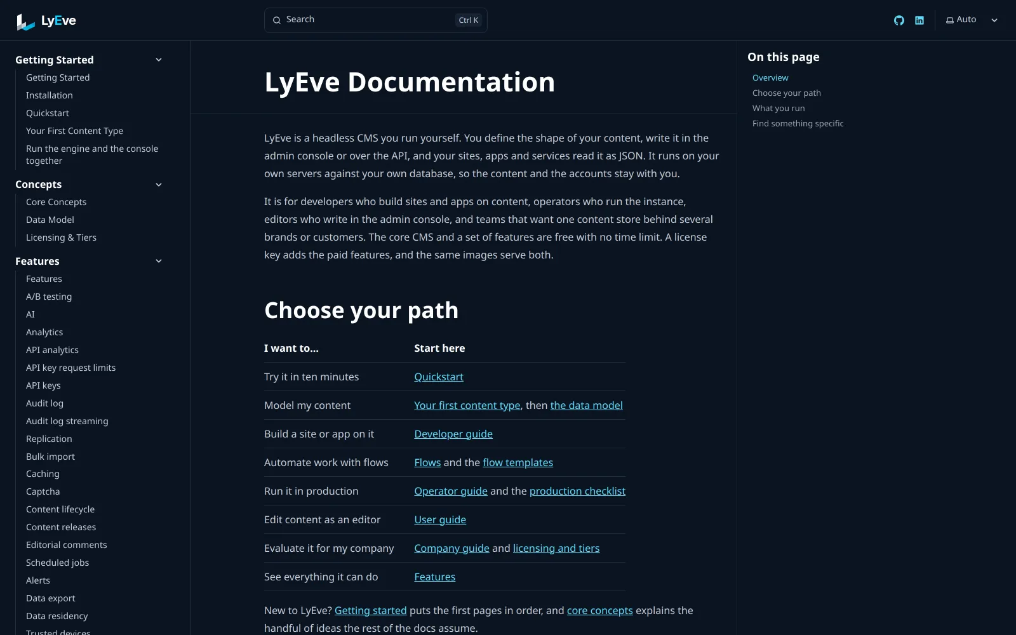Collapse the Getting Started section

click(x=159, y=60)
